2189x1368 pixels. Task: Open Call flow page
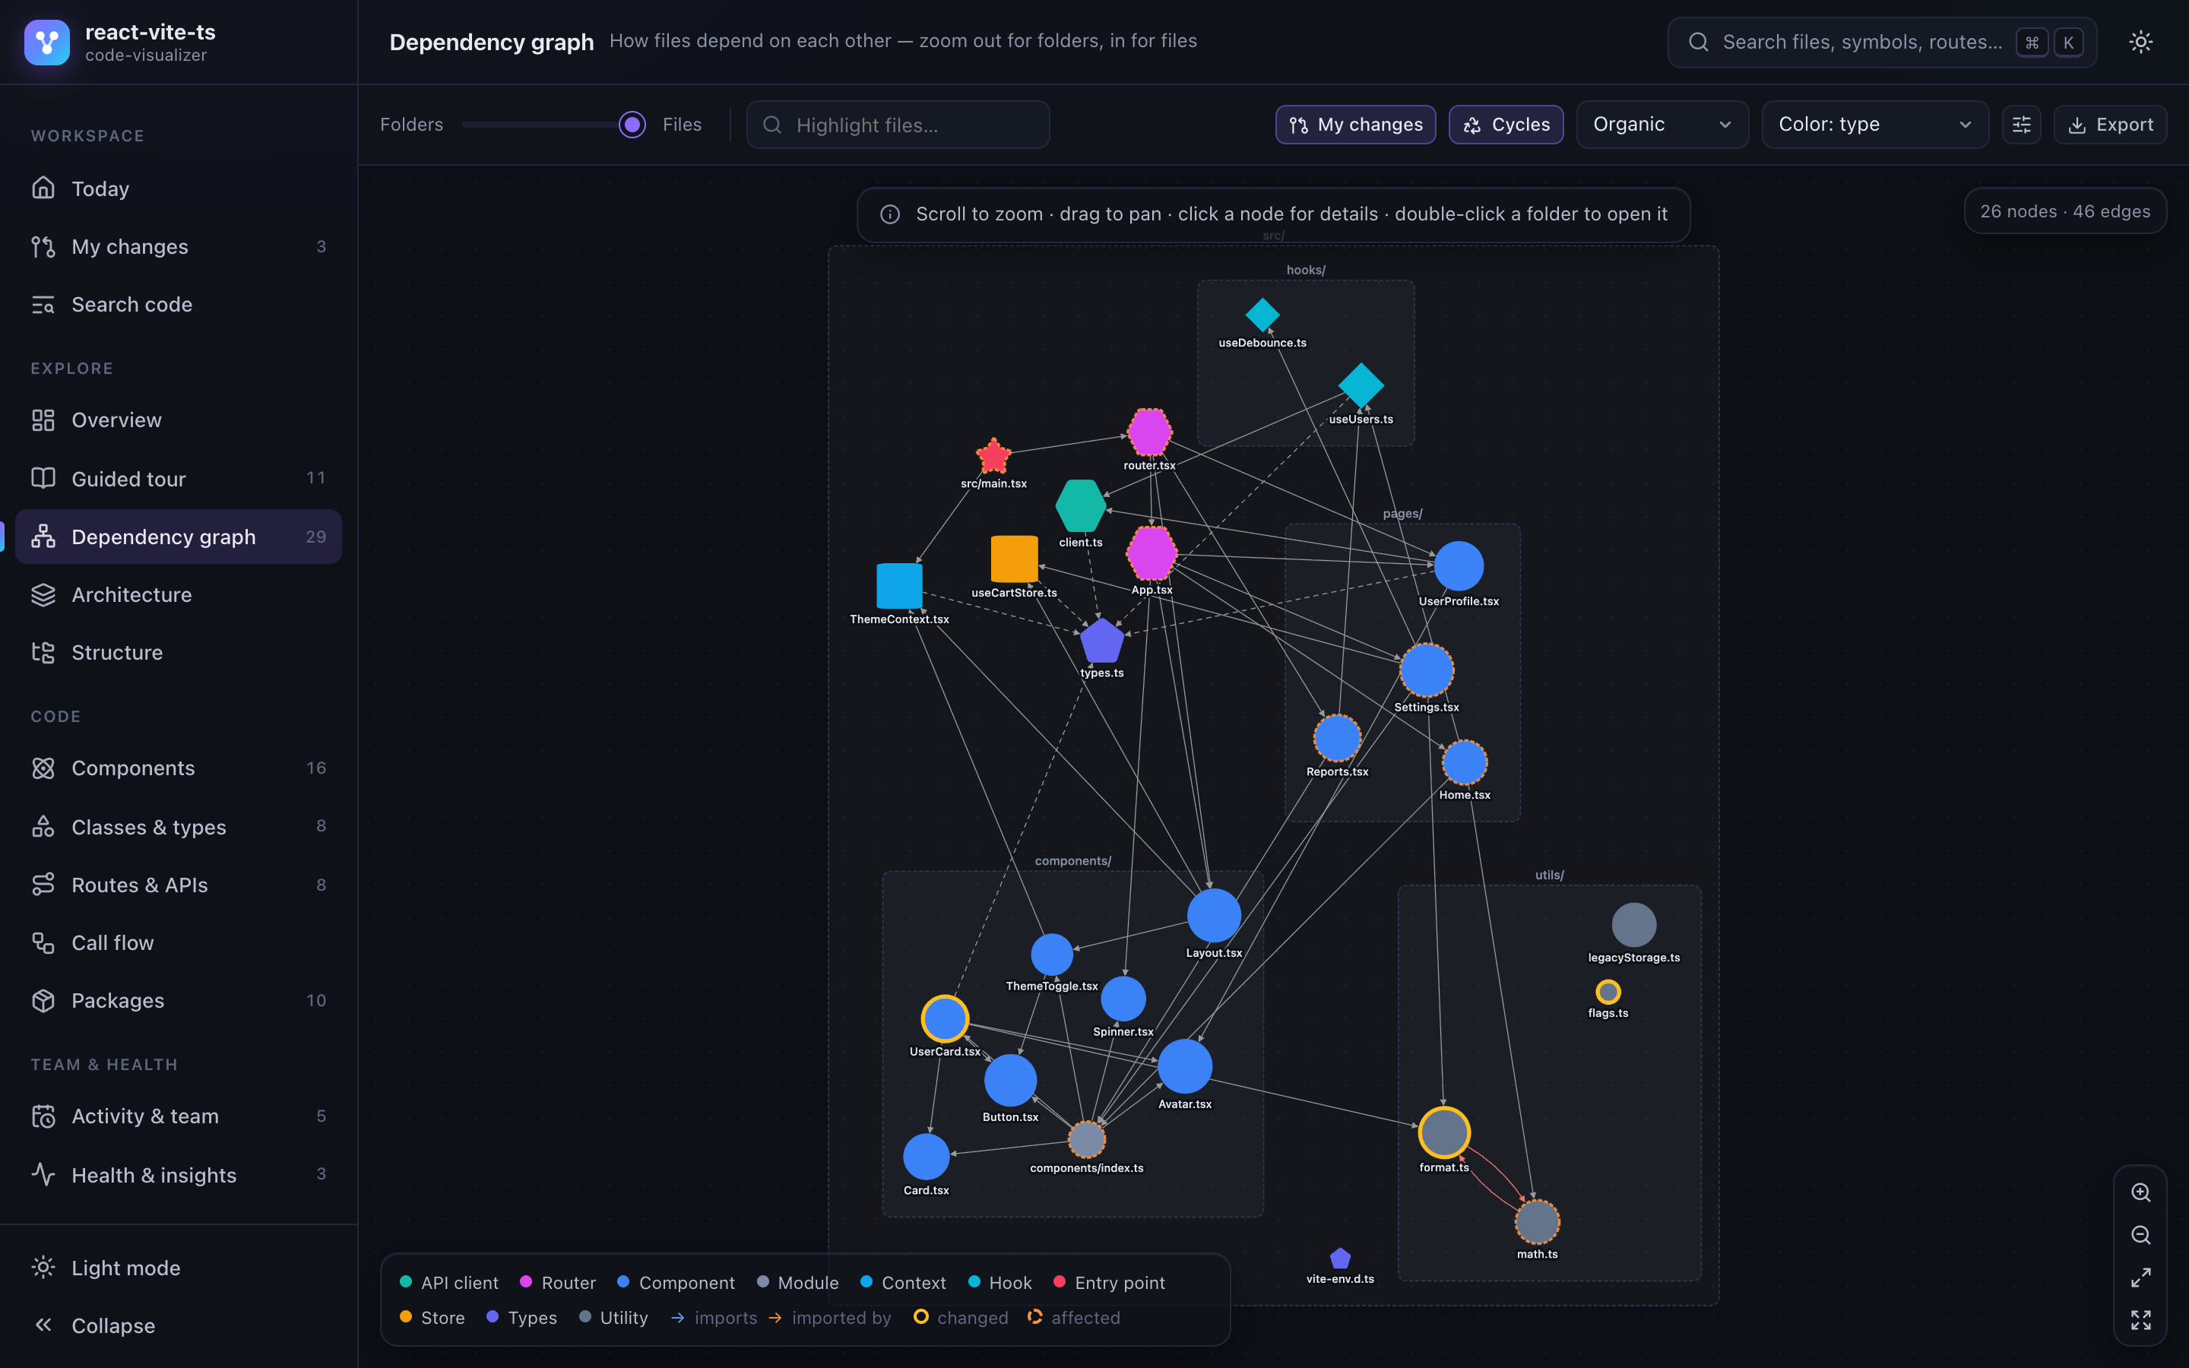coord(179,942)
